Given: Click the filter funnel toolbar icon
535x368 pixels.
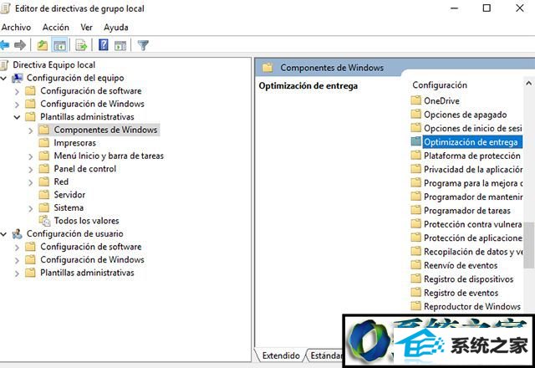Looking at the screenshot, I should [x=143, y=44].
